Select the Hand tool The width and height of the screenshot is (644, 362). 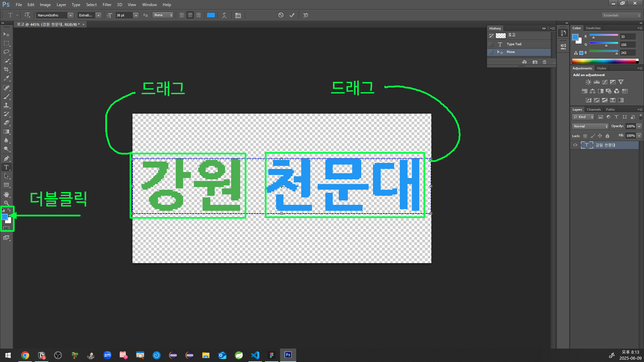(6, 194)
